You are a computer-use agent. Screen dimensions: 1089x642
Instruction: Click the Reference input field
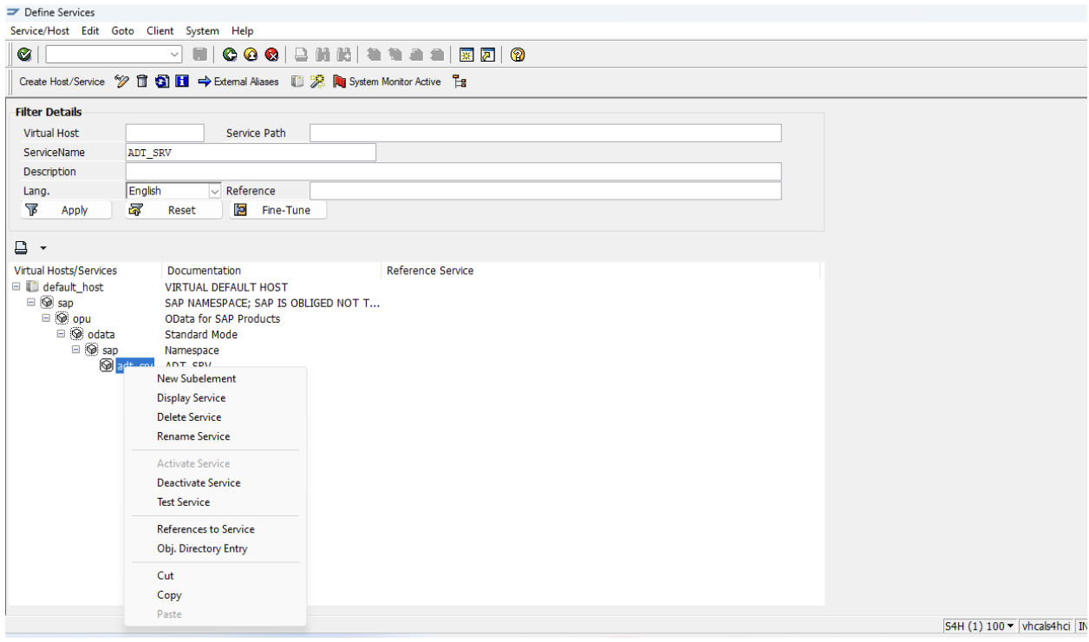[x=545, y=191]
